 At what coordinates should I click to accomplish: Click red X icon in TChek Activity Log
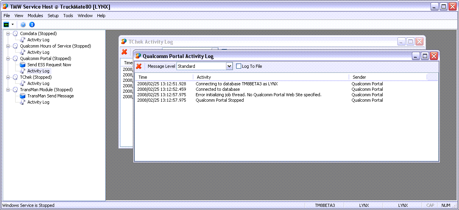124,52
